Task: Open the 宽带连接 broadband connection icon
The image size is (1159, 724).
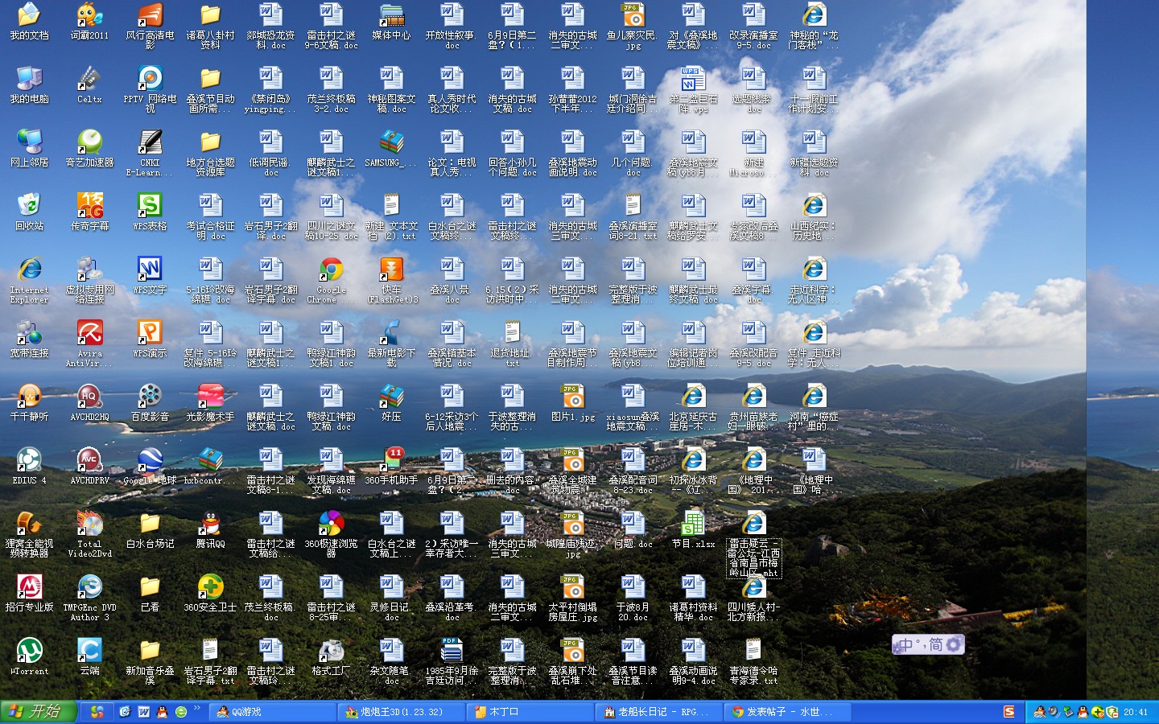Action: click(x=29, y=339)
